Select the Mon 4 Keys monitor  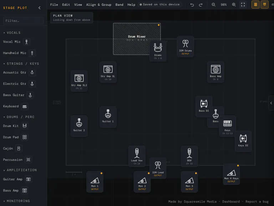click(231, 174)
